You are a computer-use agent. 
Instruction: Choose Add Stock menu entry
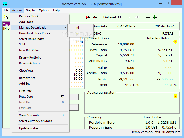[x=40, y=22]
